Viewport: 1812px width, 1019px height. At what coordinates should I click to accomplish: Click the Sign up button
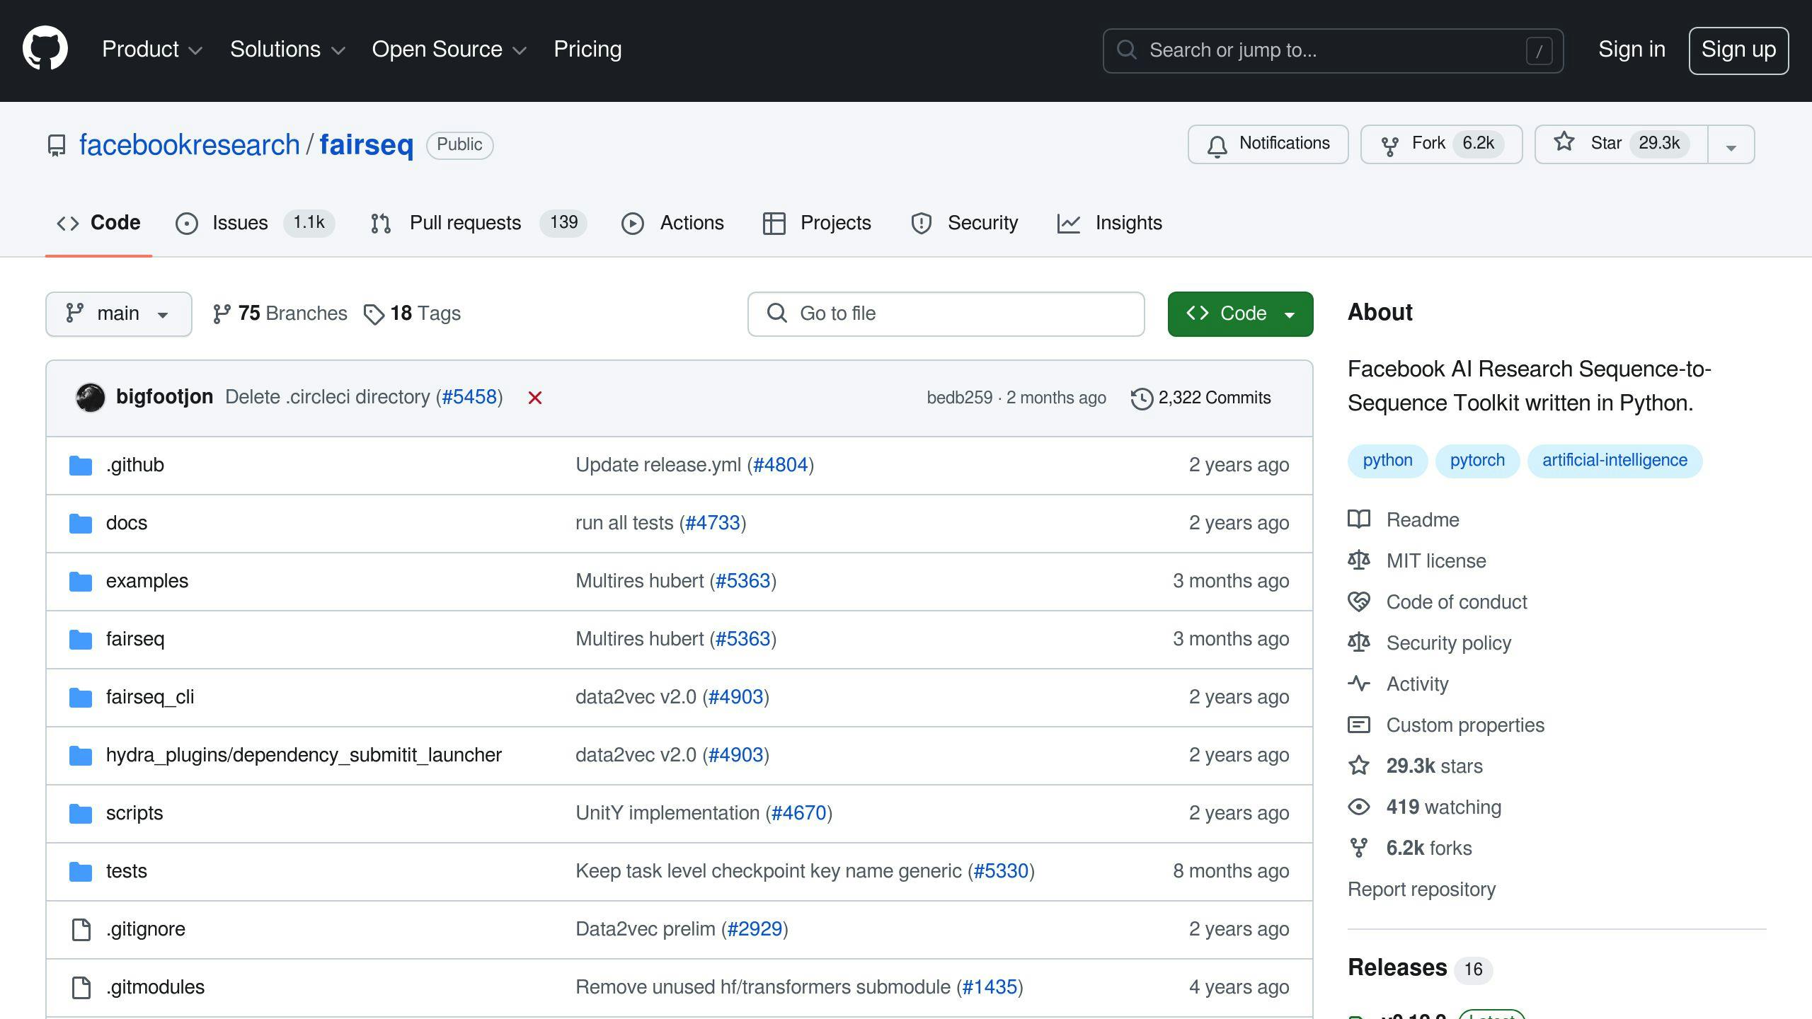click(1738, 50)
